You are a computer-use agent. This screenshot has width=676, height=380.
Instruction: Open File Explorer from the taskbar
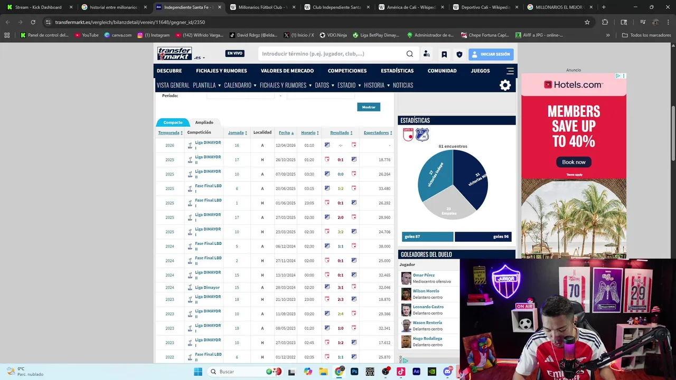coord(323,372)
